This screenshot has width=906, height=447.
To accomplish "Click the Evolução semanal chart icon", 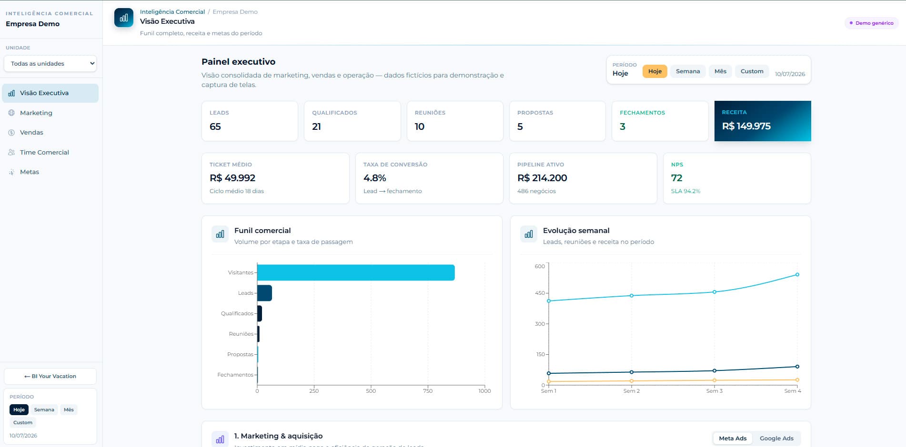I will [529, 234].
